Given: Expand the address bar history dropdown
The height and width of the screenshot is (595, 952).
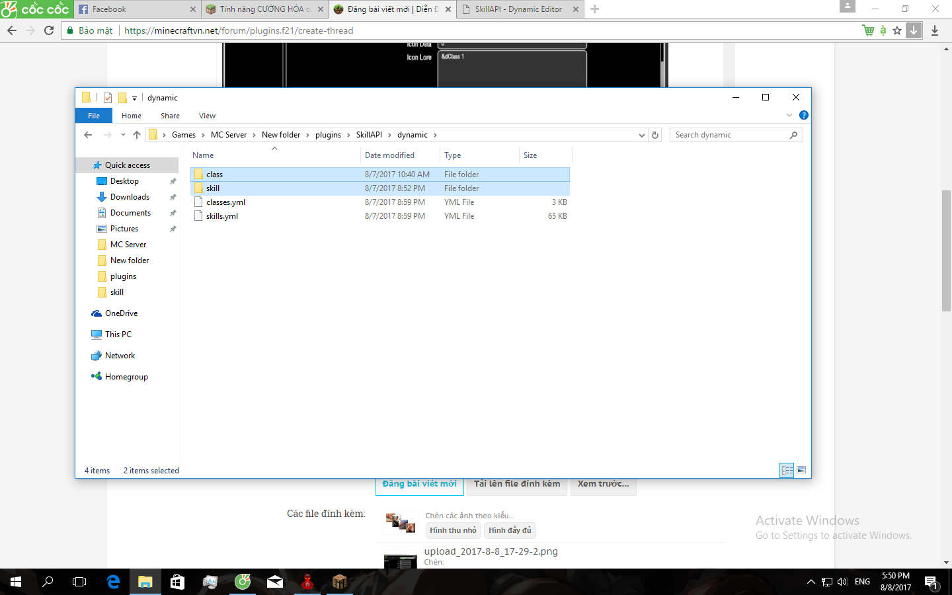Looking at the screenshot, I should [x=641, y=135].
